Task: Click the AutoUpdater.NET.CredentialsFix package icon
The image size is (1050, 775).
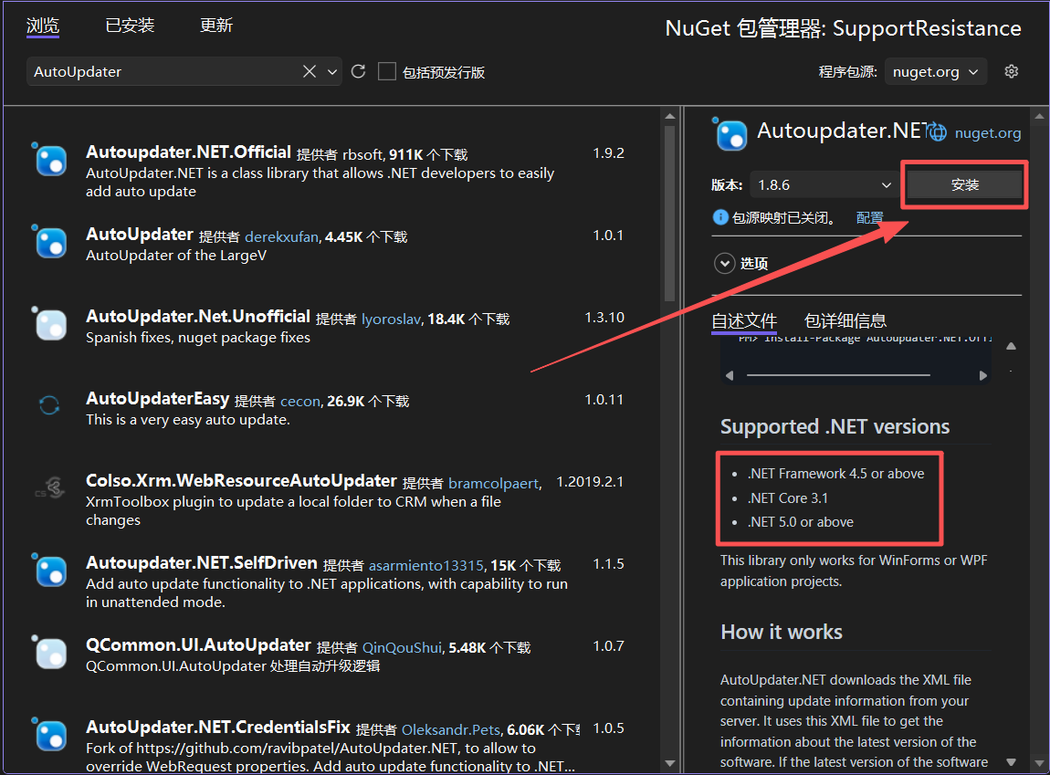Action: [x=49, y=735]
